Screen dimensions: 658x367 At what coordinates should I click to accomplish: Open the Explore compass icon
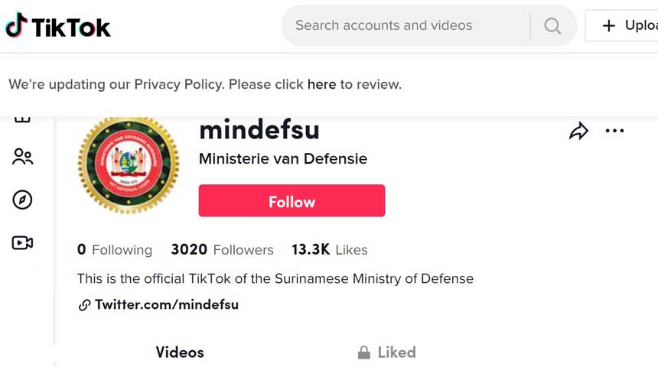tap(22, 200)
